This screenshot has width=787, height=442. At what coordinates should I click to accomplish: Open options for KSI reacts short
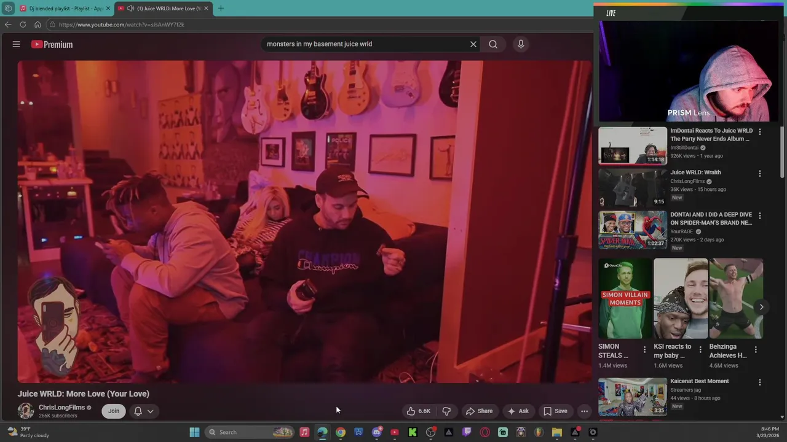coord(700,349)
